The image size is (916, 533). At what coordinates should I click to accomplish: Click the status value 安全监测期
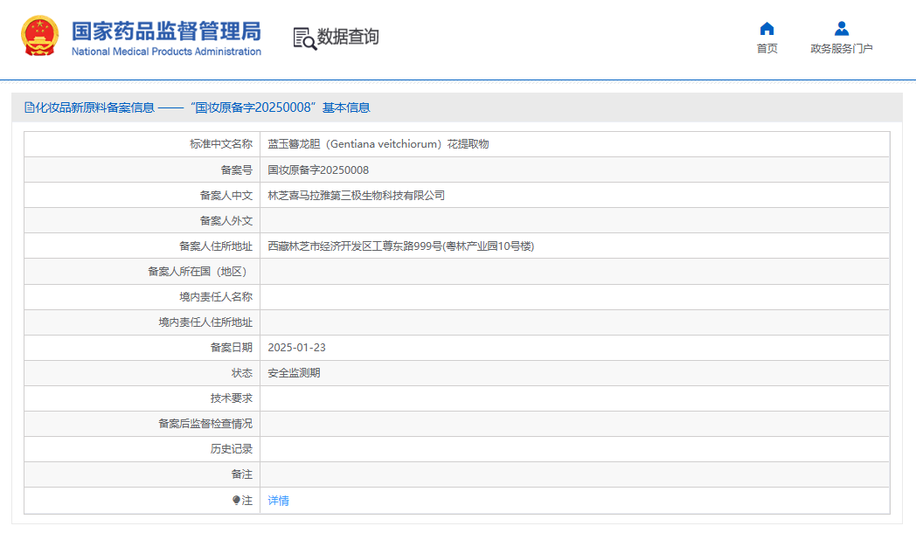pos(294,373)
